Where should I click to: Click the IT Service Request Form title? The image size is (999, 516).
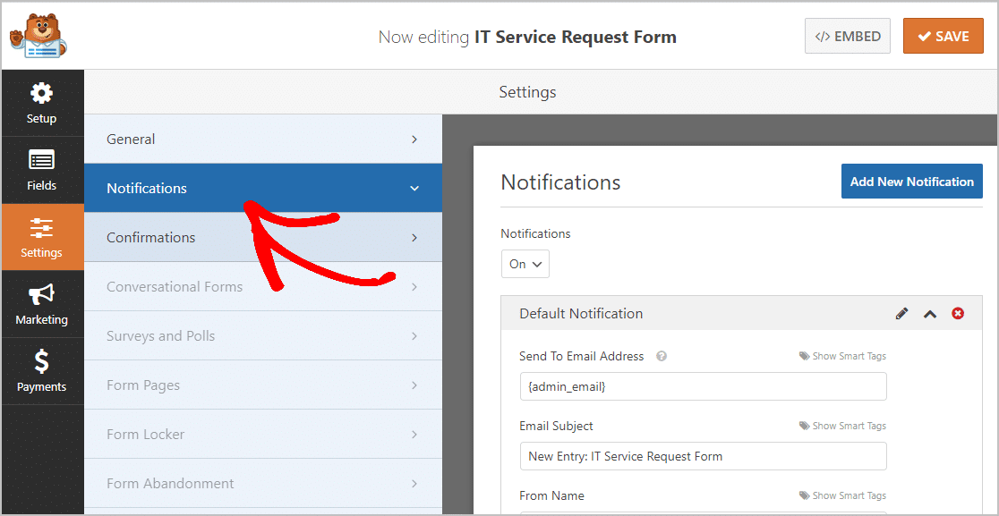(576, 37)
